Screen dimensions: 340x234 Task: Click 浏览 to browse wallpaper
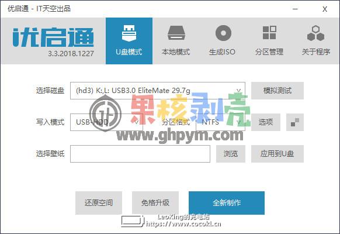(x=231, y=154)
